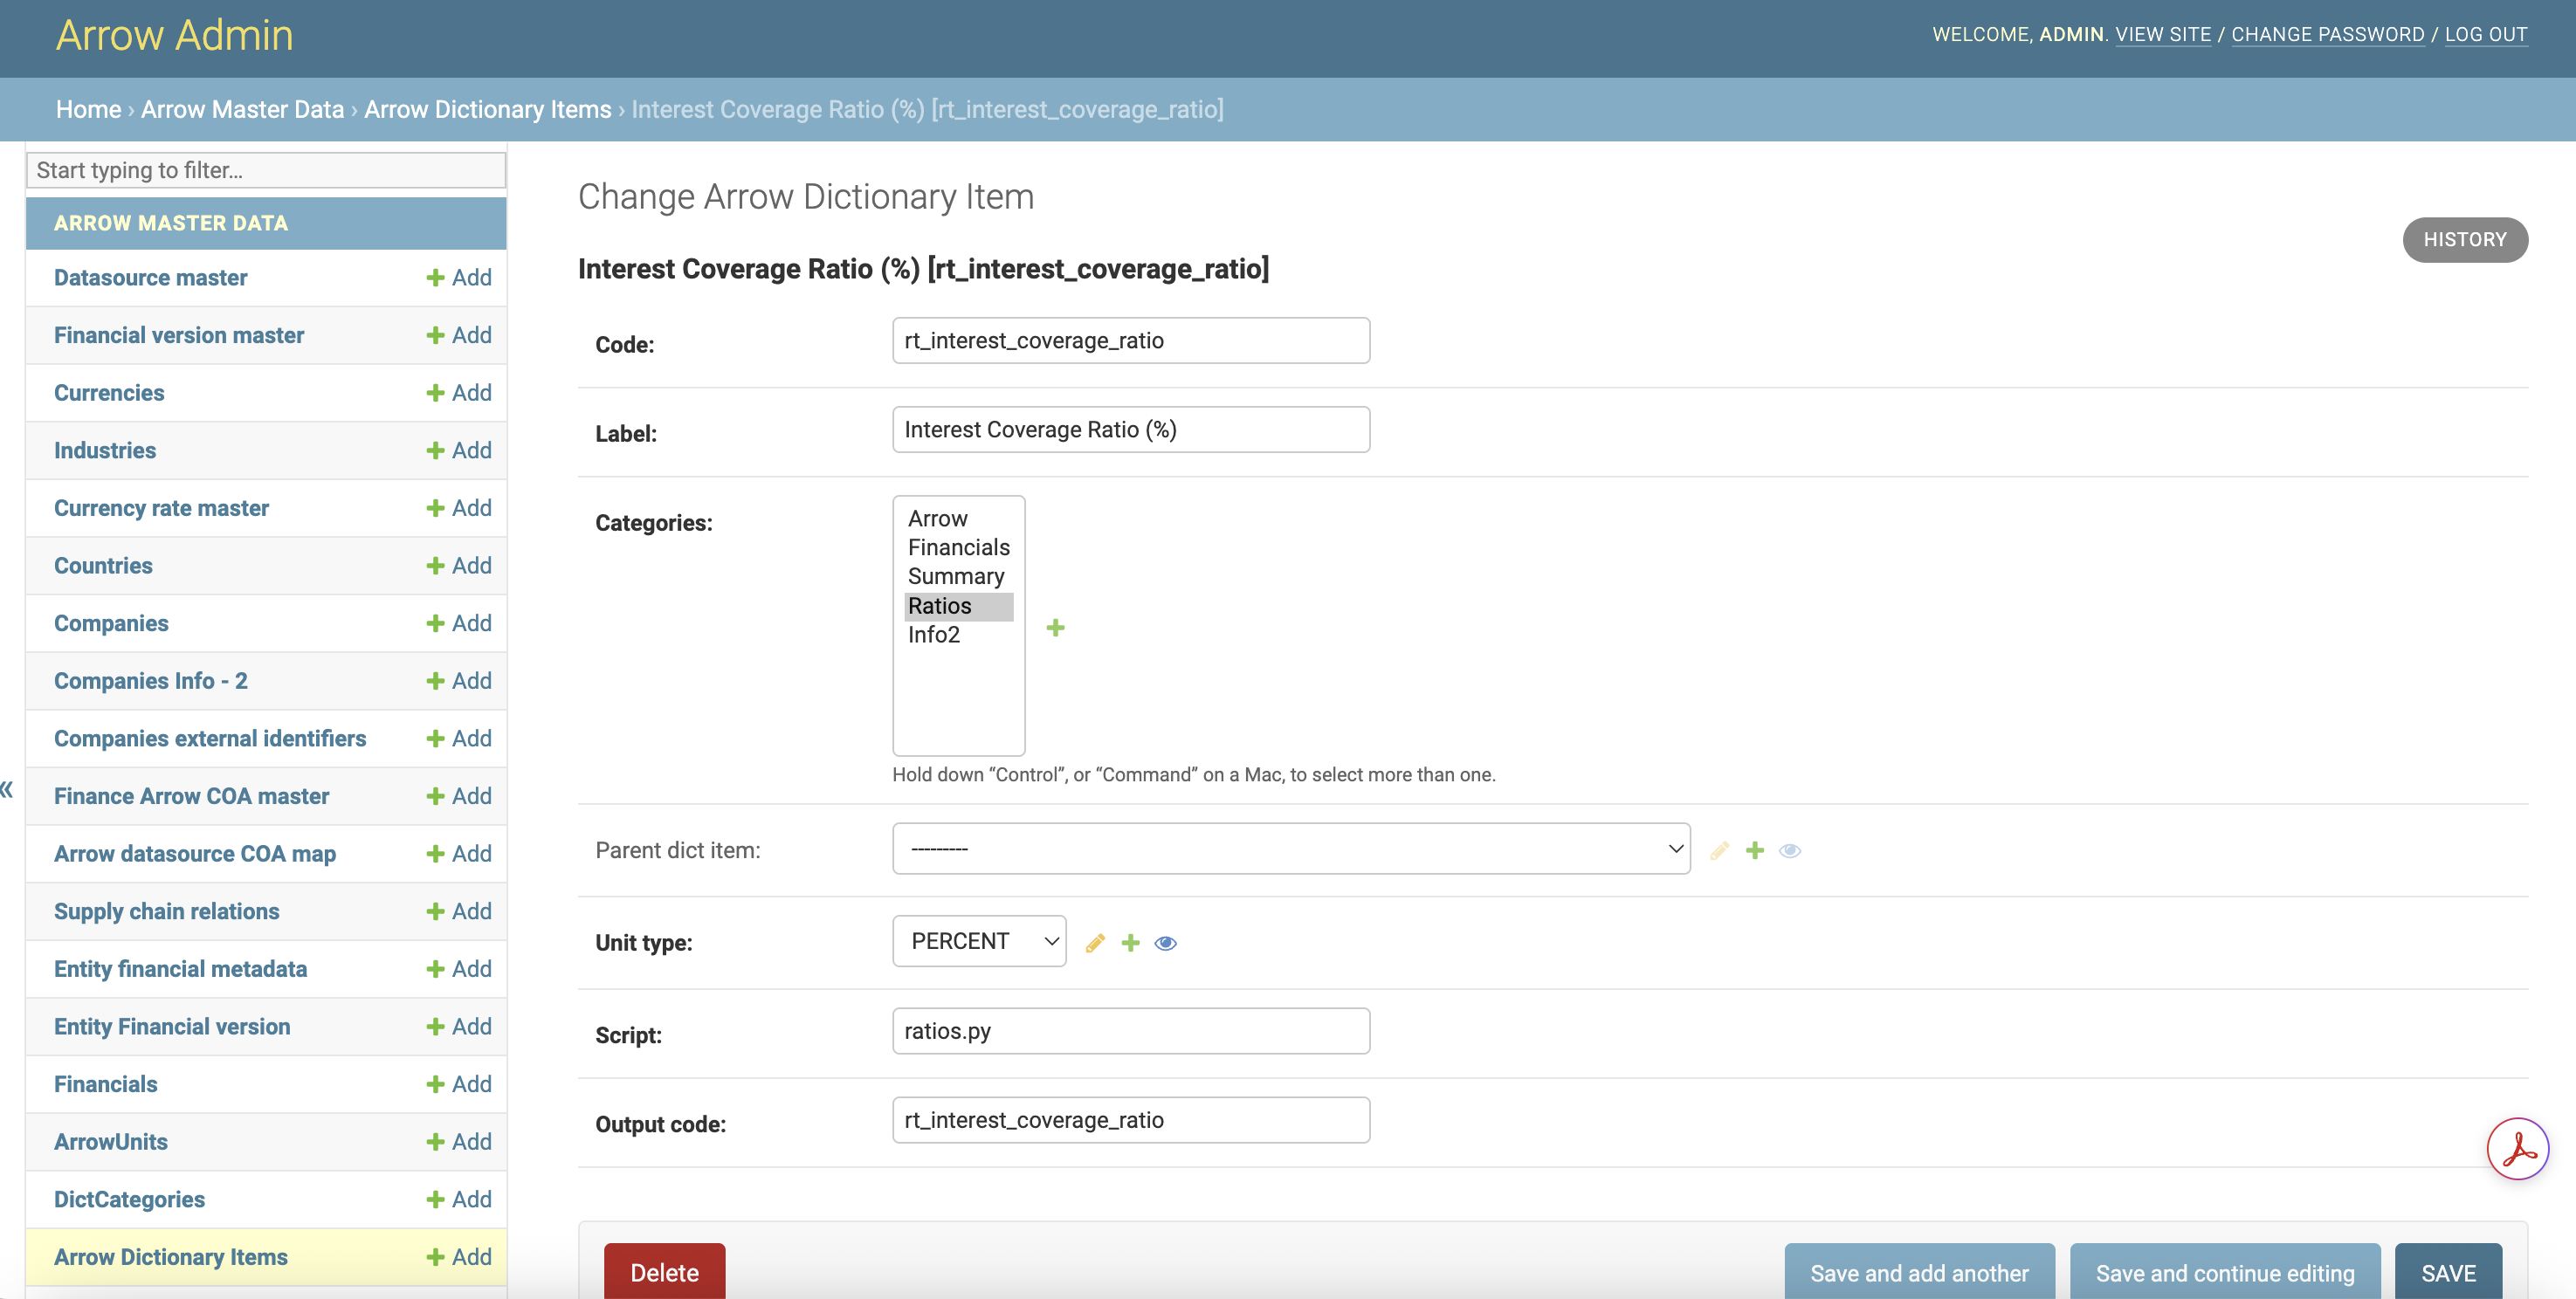This screenshot has width=2576, height=1299.
Task: Add an Arrow datasource COA map
Action: click(x=459, y=854)
